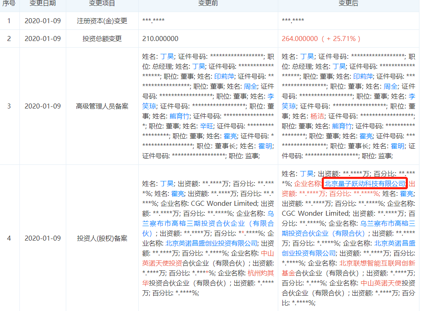Open 丁昊 investor link in row 4 变更后
Viewport: 424px width, 311px height.
point(307,174)
